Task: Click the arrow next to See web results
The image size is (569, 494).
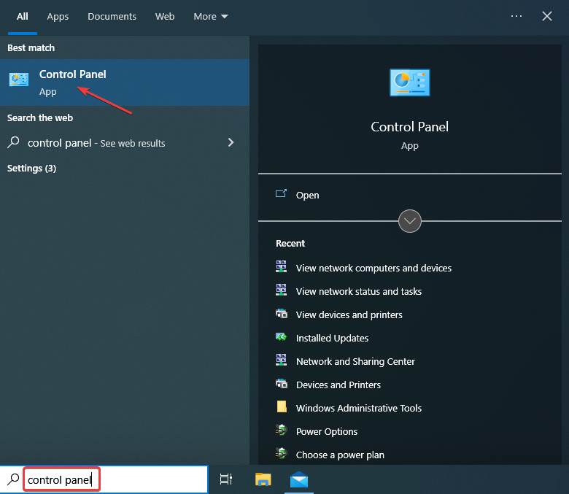Action: tap(231, 142)
